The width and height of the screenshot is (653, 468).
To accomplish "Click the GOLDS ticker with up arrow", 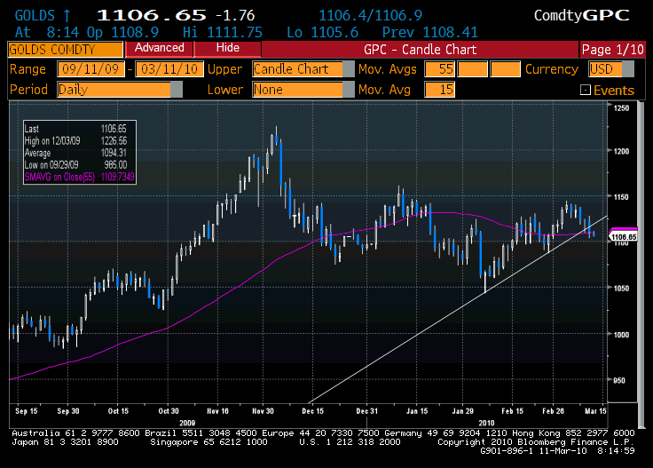I will coord(43,16).
